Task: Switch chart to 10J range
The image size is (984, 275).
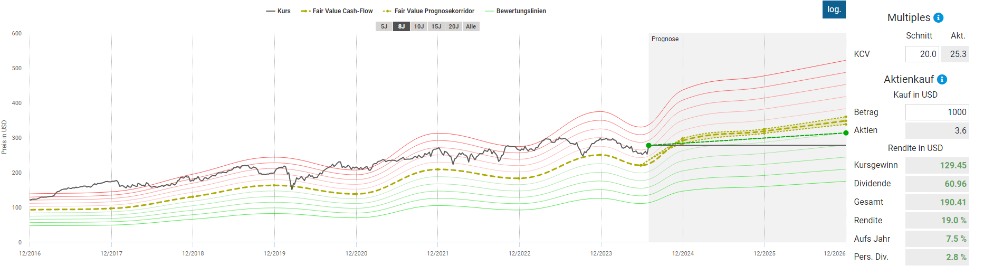Action: coord(418,26)
